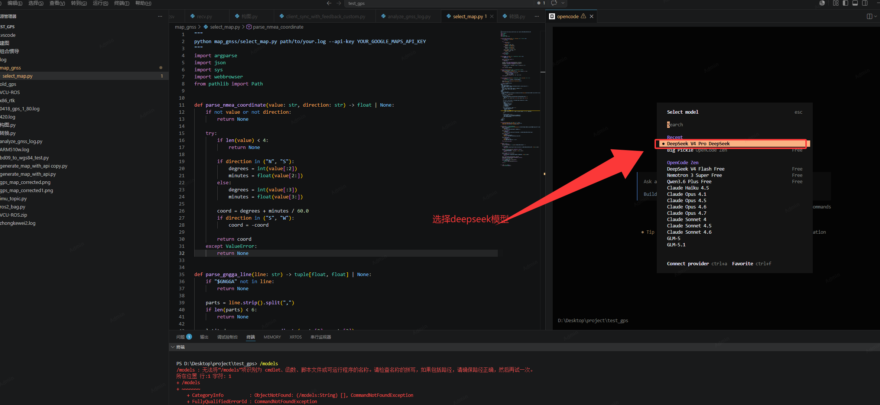Open the 转到(G) menu
The height and width of the screenshot is (405, 880).
[79, 3]
